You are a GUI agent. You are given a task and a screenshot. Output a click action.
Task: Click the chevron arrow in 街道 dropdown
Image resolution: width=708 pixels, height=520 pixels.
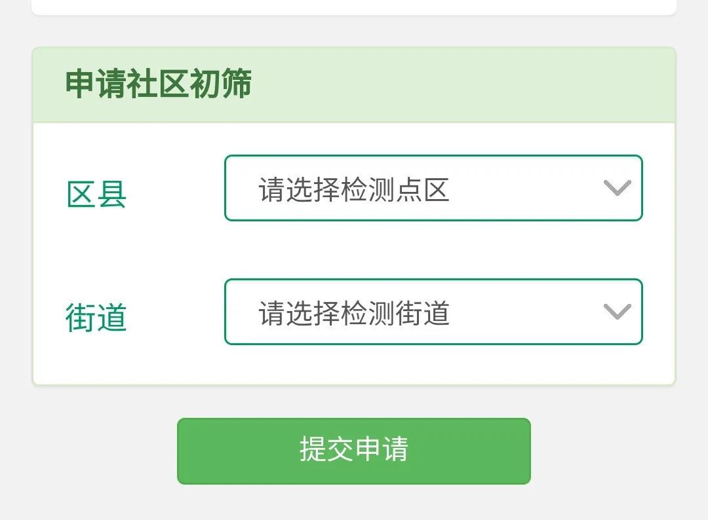coord(618,312)
